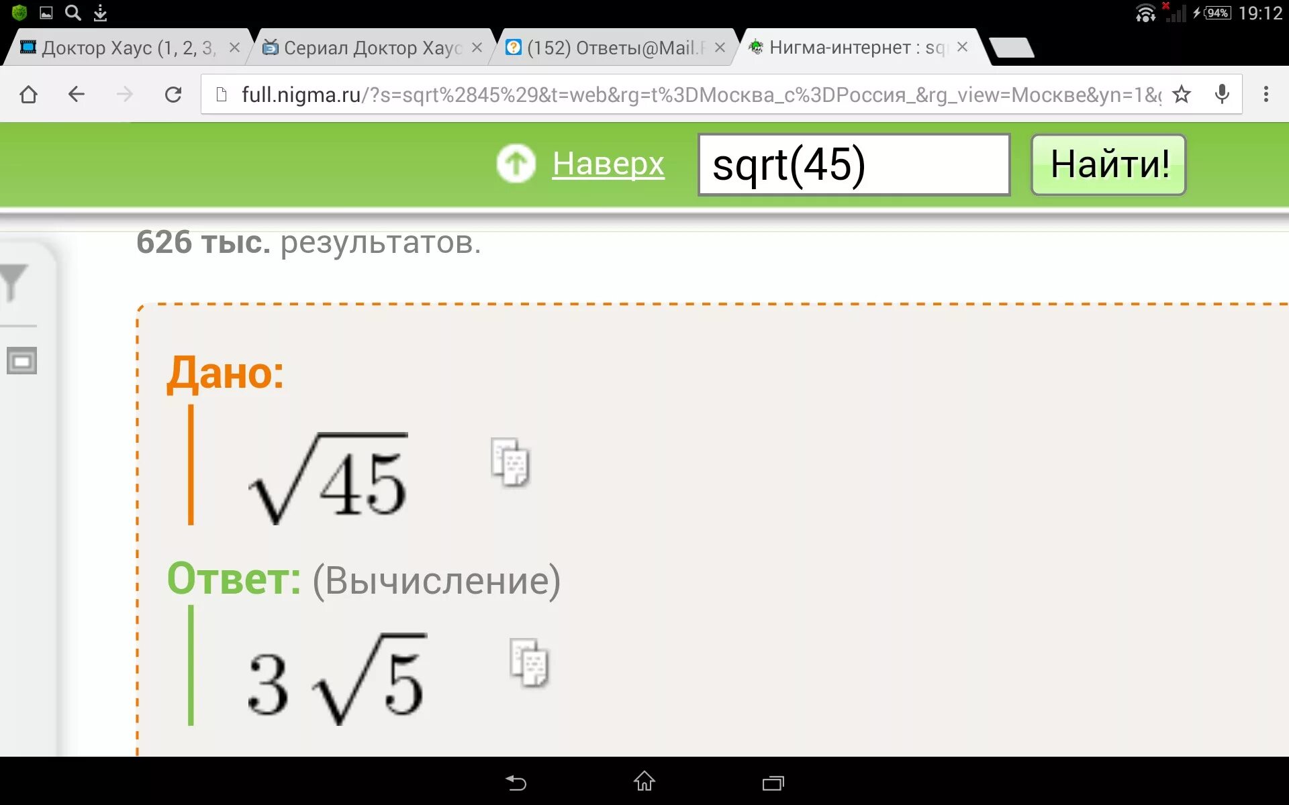This screenshot has height=805, width=1289.
Task: Tap the picture notification icon
Action: tap(46, 13)
